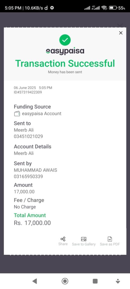Tap the Save to Gallery image icon
130x289 pixels.
(x=84, y=239)
